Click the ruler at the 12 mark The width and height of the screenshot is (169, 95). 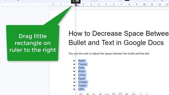coord(159,5)
